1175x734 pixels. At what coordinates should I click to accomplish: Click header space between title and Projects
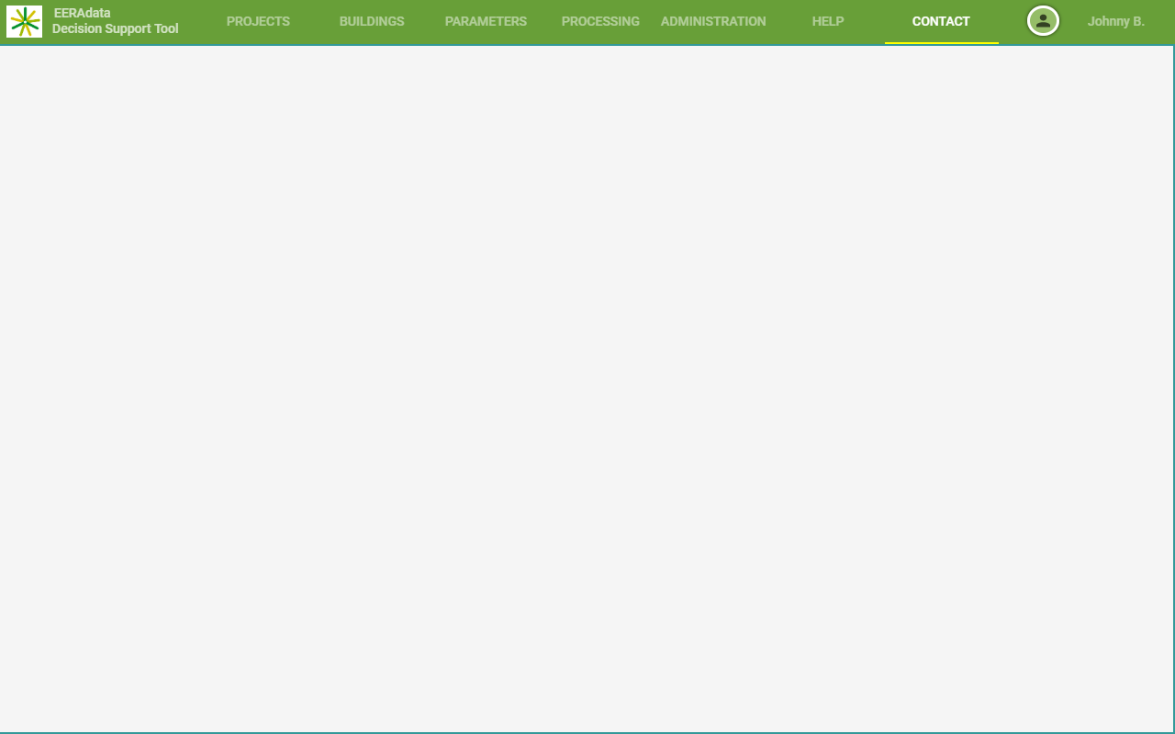tap(200, 21)
